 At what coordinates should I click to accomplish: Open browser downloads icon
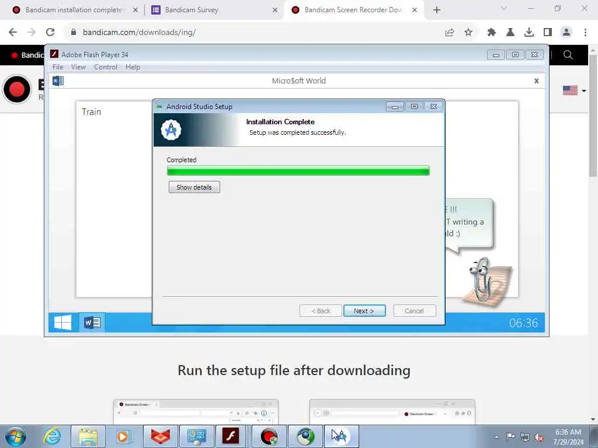point(529,33)
